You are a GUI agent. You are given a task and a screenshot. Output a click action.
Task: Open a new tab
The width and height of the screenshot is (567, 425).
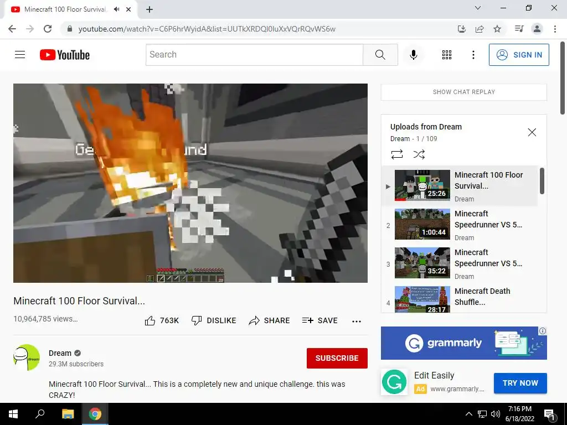pos(150,10)
